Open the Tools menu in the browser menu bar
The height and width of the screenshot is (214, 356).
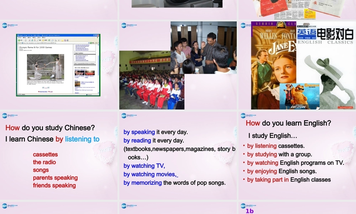[38, 37]
